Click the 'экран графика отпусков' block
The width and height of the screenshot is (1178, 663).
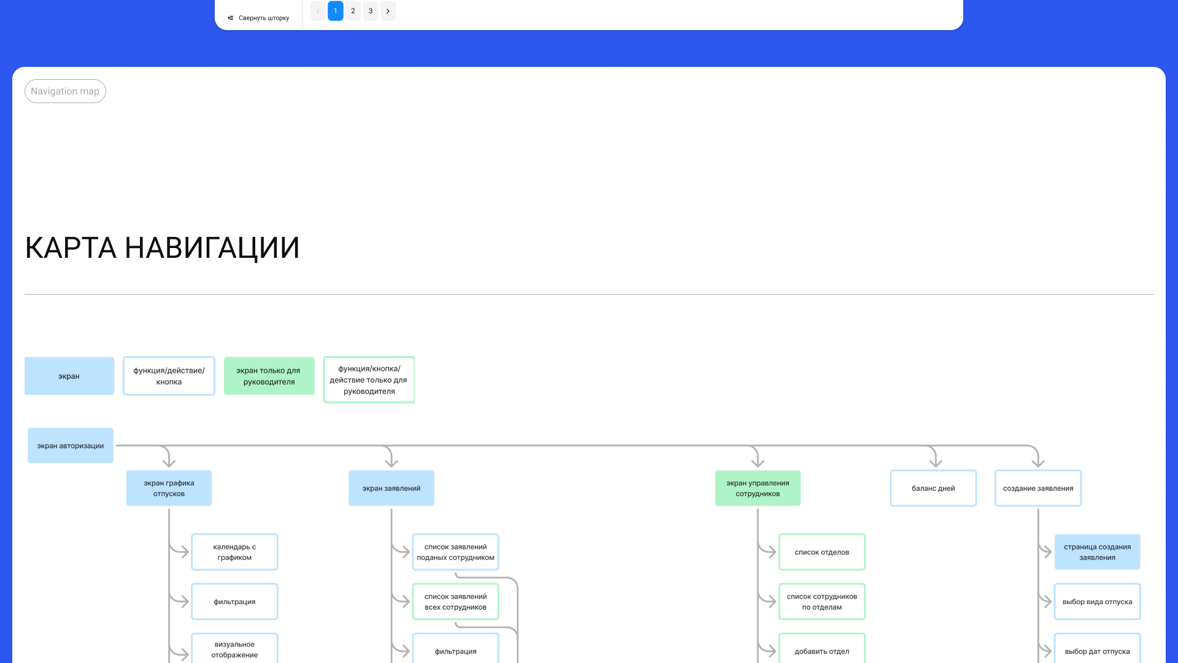[x=169, y=488]
